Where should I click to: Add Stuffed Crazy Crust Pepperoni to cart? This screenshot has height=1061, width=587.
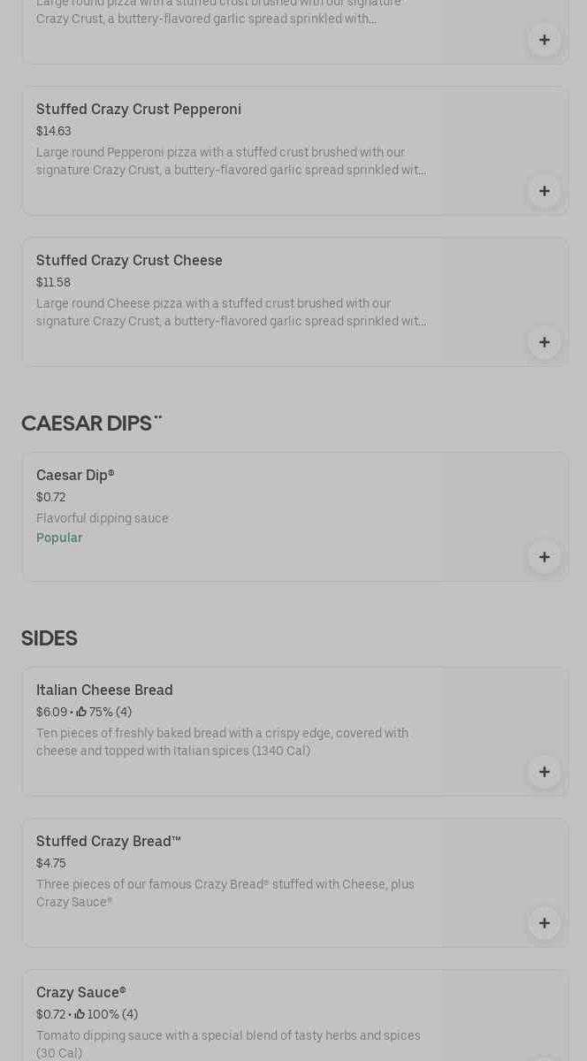tap(544, 191)
